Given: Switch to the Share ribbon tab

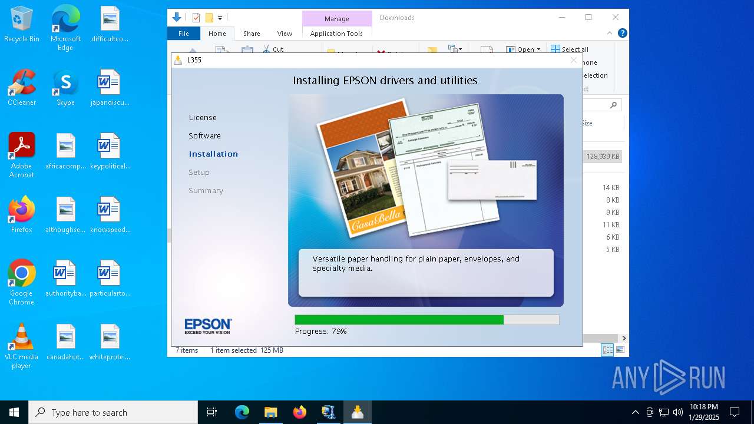Looking at the screenshot, I should coord(252,34).
